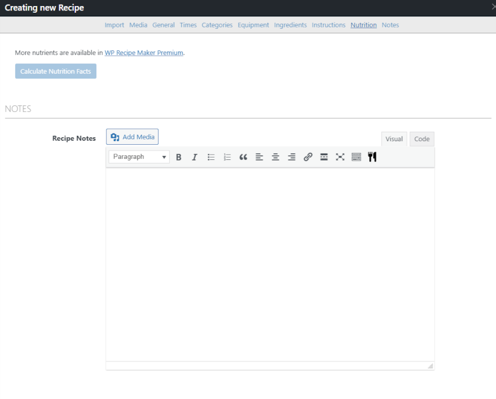Select the WP Recipe Maker fork-and-knife icon

point(372,156)
